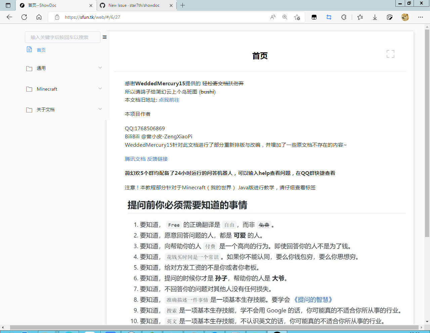Open the 《提问的智慧》 link
Viewport: 430px width, 333px height.
tap(313, 300)
